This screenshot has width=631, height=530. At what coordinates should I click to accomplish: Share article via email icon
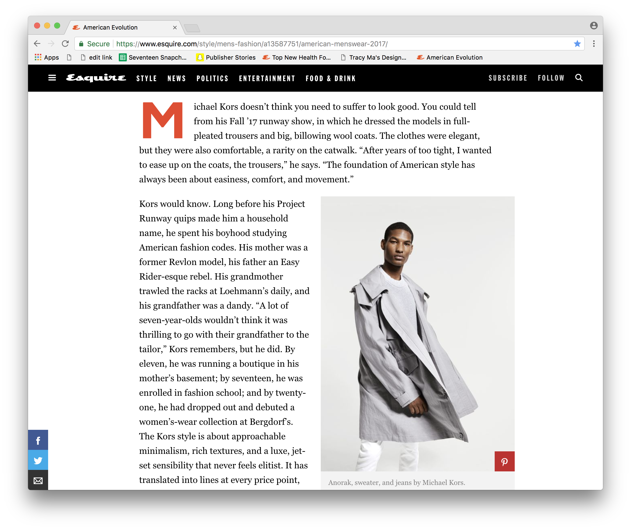38,480
